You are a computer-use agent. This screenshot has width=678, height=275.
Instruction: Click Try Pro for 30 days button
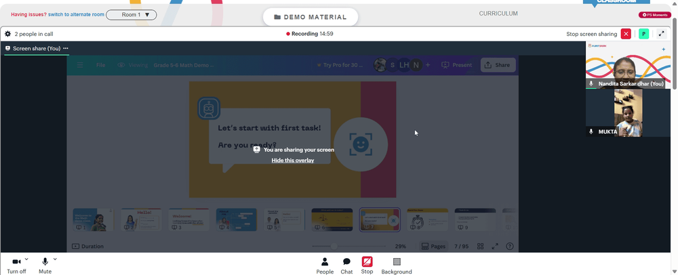click(x=340, y=65)
